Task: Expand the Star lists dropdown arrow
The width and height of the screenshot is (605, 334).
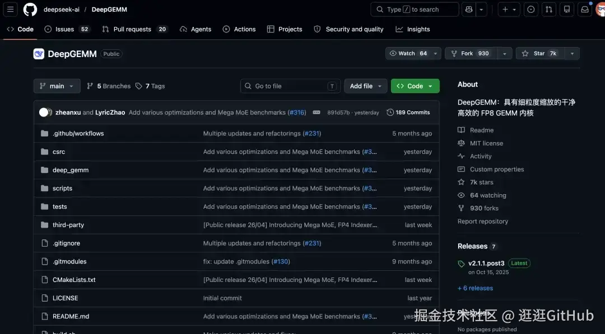Action: click(572, 54)
